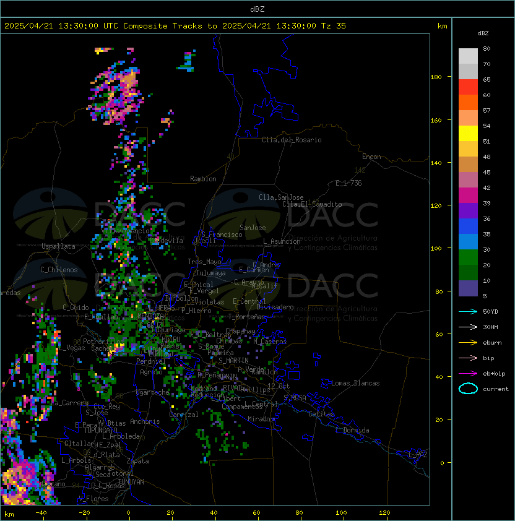
Task: Click the 'Mirador' map label
Action: (261, 419)
